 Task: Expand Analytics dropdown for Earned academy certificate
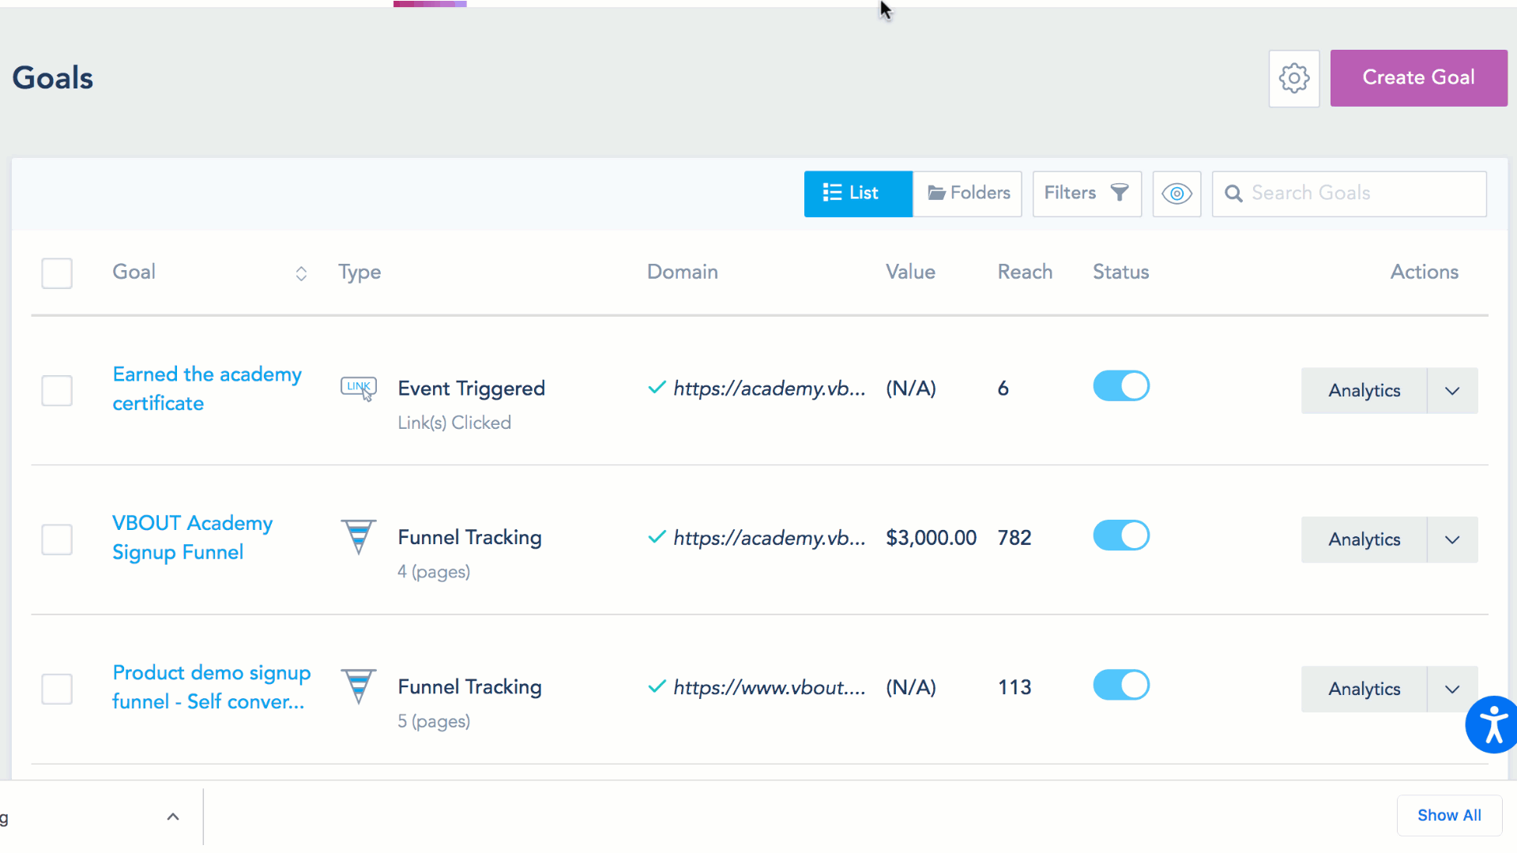coord(1452,390)
